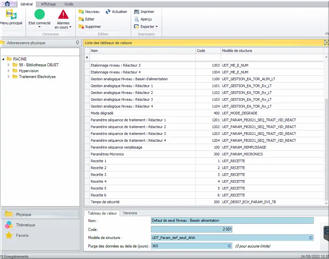Image resolution: width=329 pixels, height=259 pixels.
Task: Click the Arborescence physique header folder icon
Action: [2, 43]
